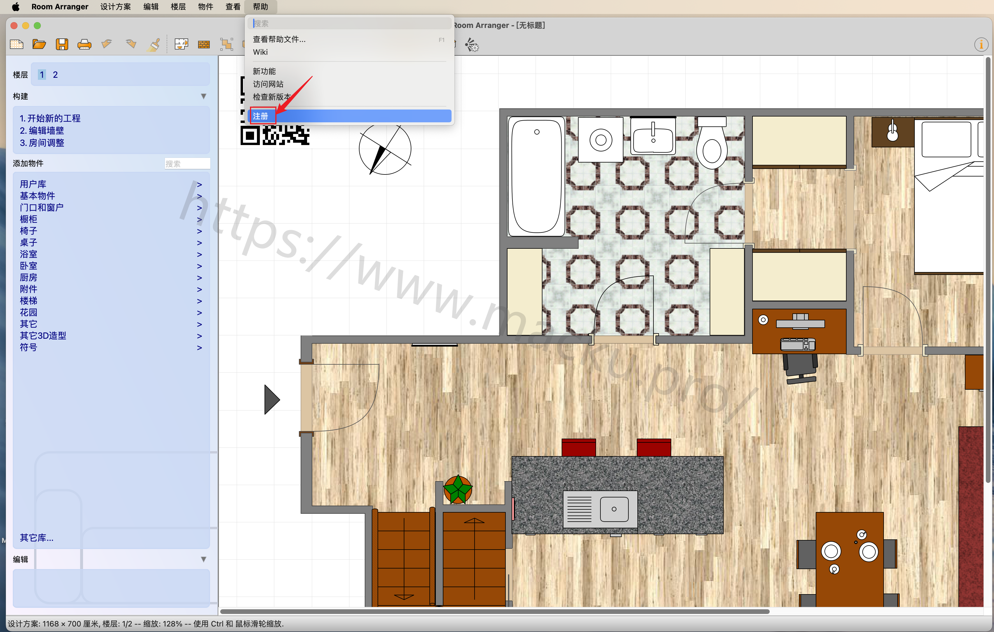The image size is (994, 632).
Task: Click the brick wall toolbar icon
Action: 204,45
